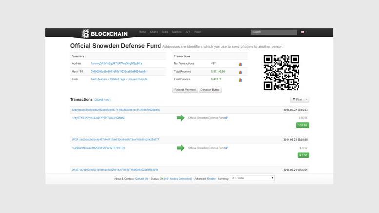The height and width of the screenshot is (213, 379).
Task: Open the bitcoin address link in Summary
Action: (x=117, y=63)
